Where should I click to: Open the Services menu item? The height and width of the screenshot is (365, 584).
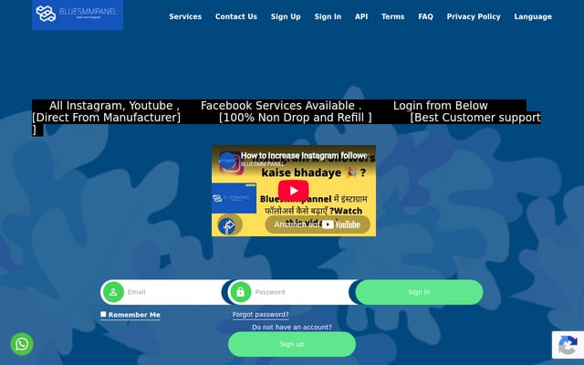pos(185,16)
